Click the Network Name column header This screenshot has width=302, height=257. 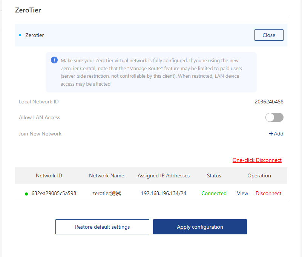pos(106,175)
